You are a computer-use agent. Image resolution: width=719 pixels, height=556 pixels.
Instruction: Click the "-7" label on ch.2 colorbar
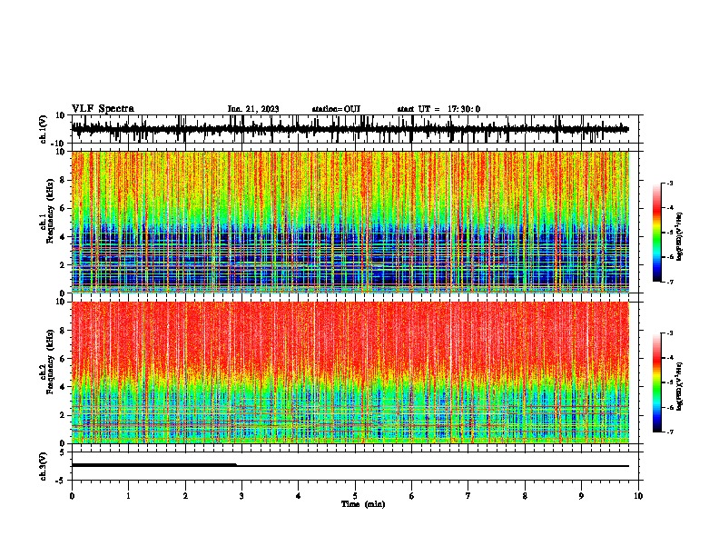[x=669, y=432]
